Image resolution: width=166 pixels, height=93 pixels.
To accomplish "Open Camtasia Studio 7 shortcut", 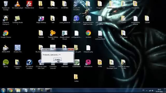I will pos(18,20).
